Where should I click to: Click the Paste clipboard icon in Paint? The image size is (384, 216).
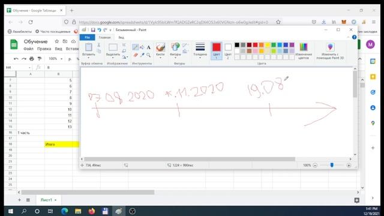coord(88,47)
